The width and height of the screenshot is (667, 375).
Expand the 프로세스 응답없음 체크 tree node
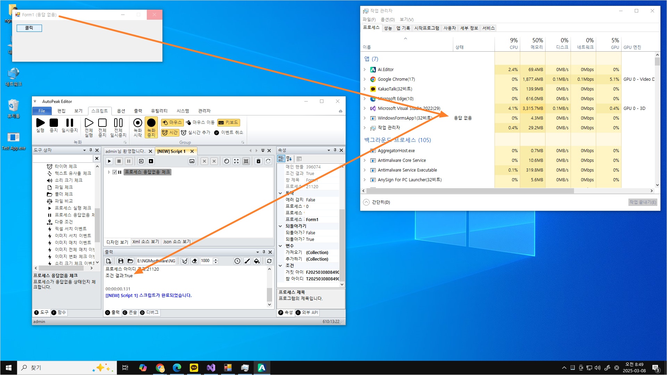coord(109,172)
